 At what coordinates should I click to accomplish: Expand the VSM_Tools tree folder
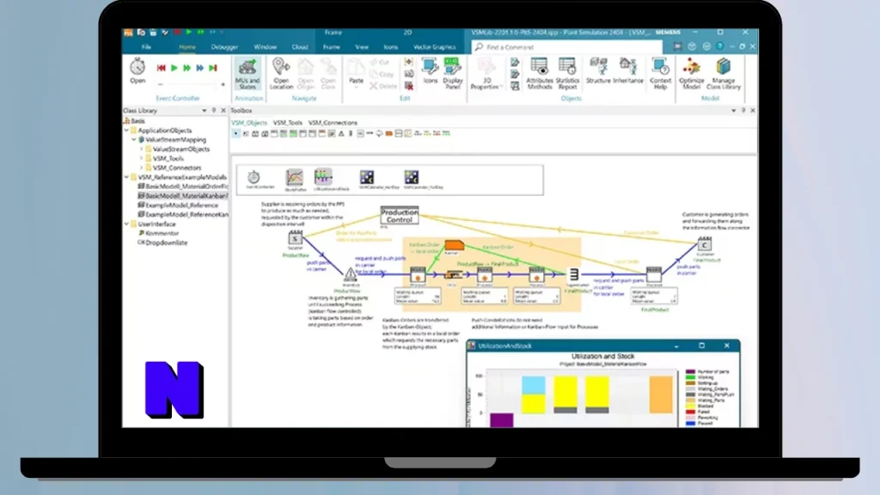pos(142,159)
